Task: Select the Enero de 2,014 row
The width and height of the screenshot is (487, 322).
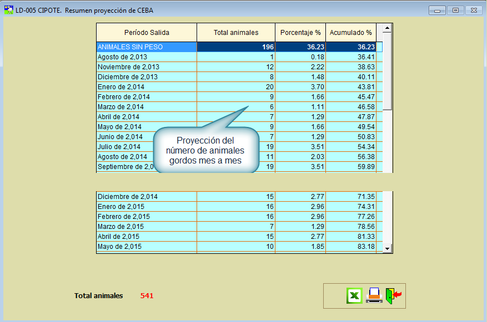Action: tap(147, 87)
